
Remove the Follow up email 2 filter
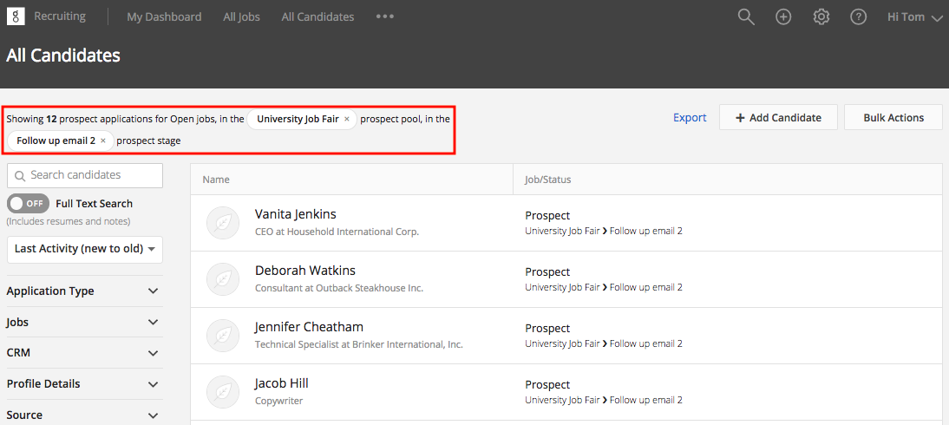point(103,141)
